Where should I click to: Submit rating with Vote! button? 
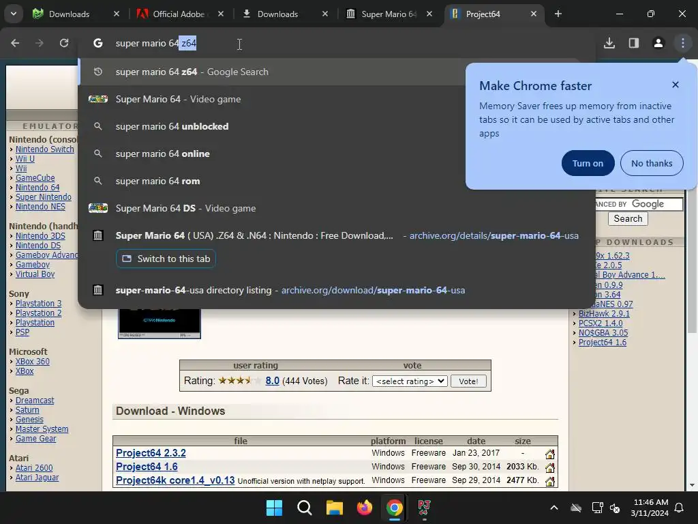click(x=468, y=381)
